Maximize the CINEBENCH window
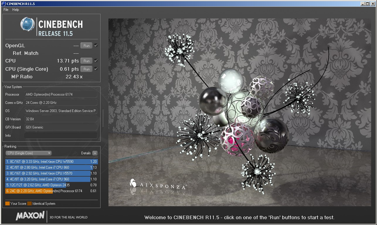 [367, 4]
